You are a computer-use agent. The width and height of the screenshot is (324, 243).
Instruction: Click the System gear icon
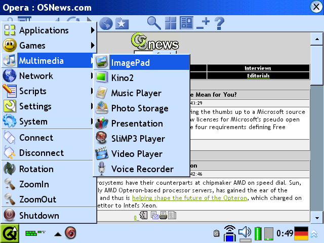click(10, 121)
